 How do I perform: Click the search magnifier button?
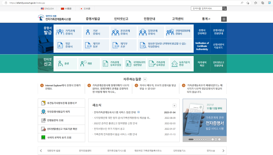click(224, 8)
